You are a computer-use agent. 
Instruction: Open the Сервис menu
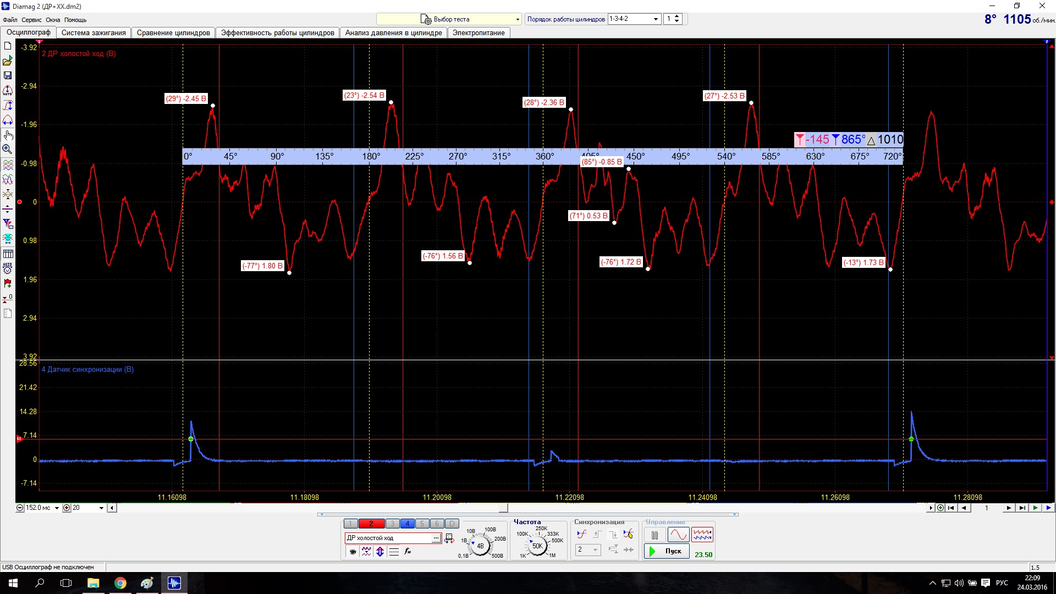(31, 20)
